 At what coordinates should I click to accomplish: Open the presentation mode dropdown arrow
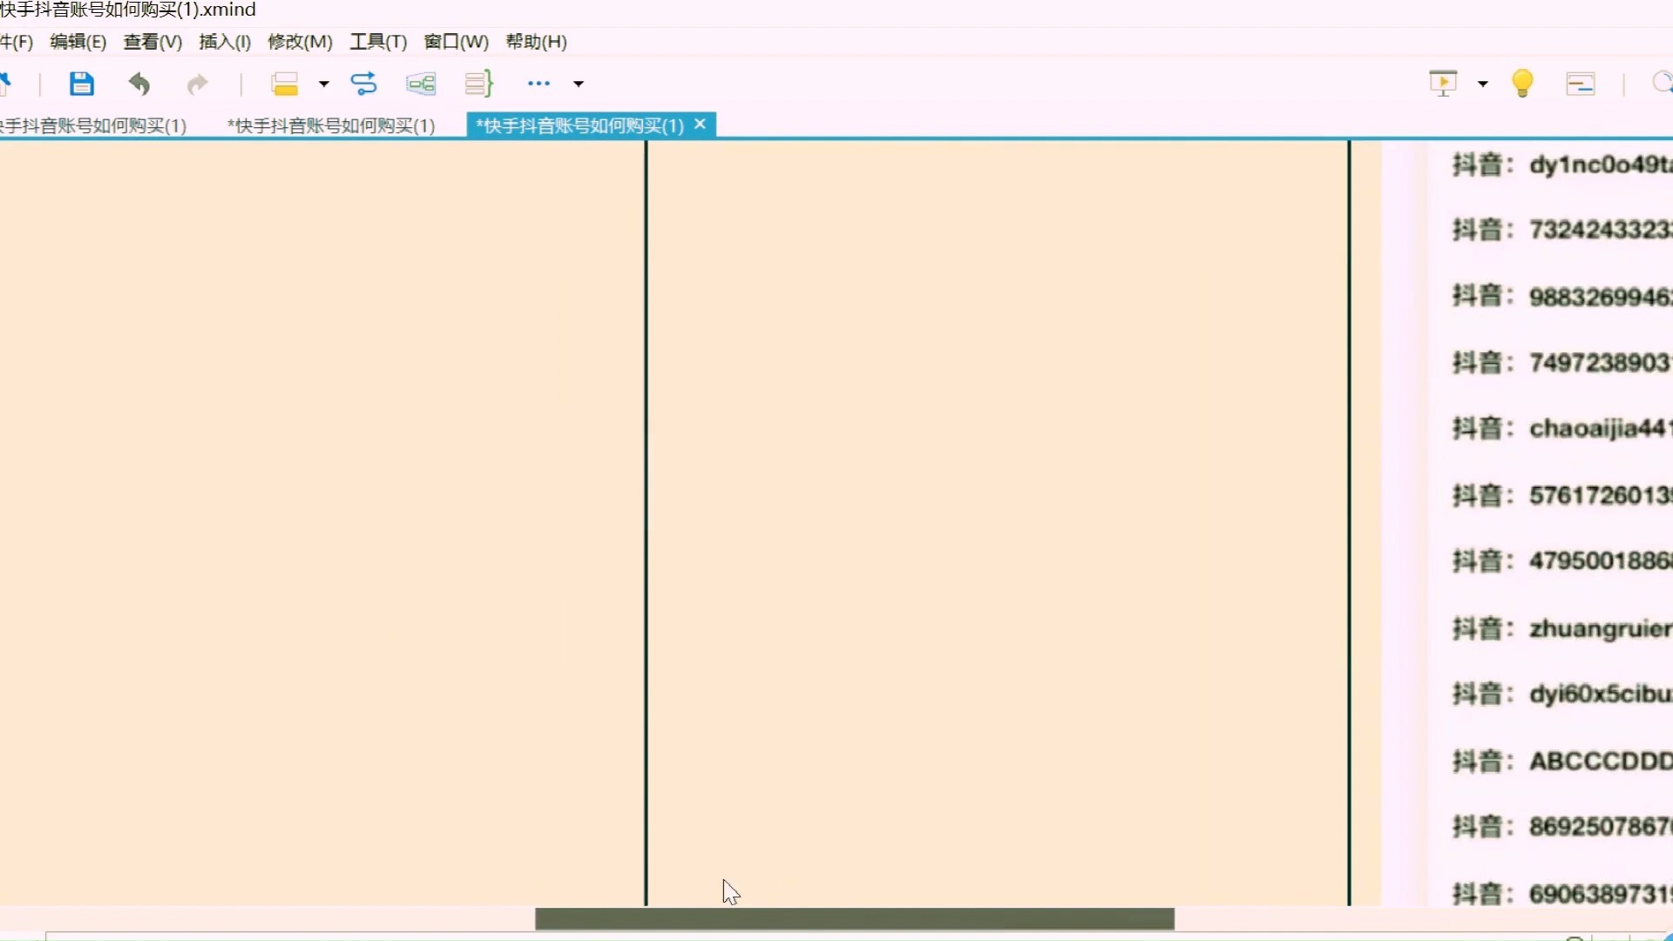tap(1483, 84)
